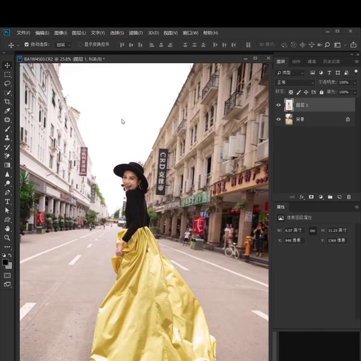
Task: Switch to the 动作 tab
Action: [x=296, y=61]
